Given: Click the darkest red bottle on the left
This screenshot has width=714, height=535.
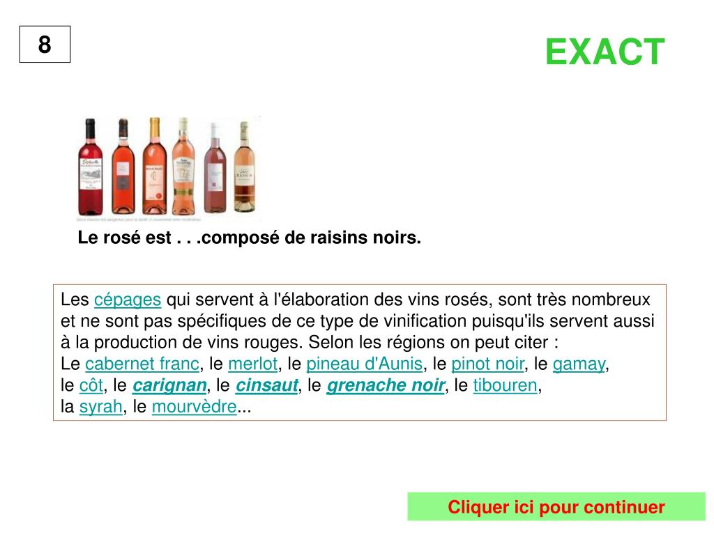Looking at the screenshot, I should point(90,167).
